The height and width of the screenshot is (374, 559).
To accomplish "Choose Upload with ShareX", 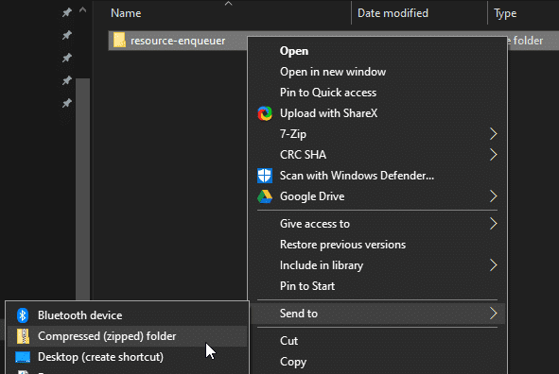I will pos(377,113).
